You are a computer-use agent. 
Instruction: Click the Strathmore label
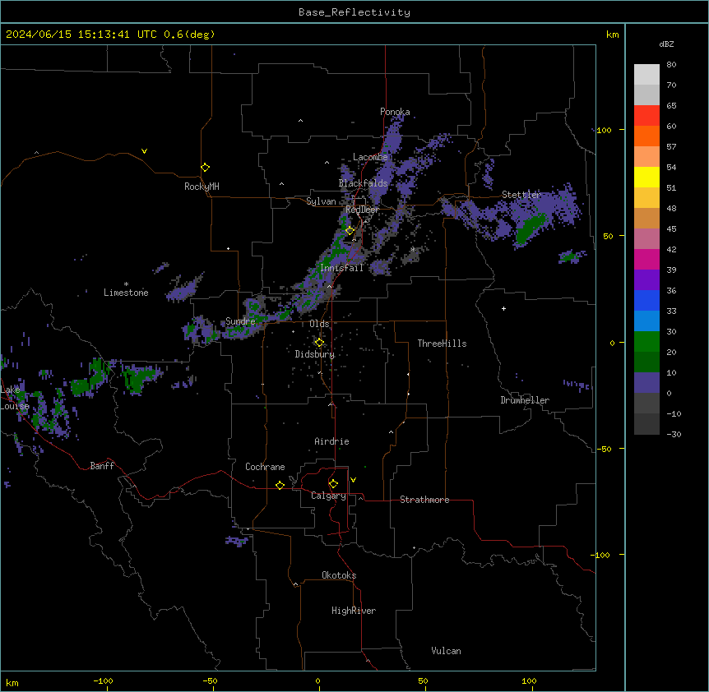[x=424, y=500]
